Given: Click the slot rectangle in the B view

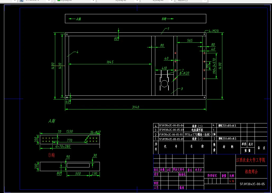Looking at the screenshot, I should coord(78,165).
